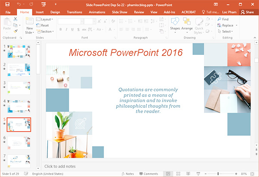Toggle Notes pane in status bar
This screenshot has height=177, width=259.
128,174
